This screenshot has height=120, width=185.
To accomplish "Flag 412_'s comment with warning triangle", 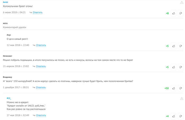I will tap(182, 98).
